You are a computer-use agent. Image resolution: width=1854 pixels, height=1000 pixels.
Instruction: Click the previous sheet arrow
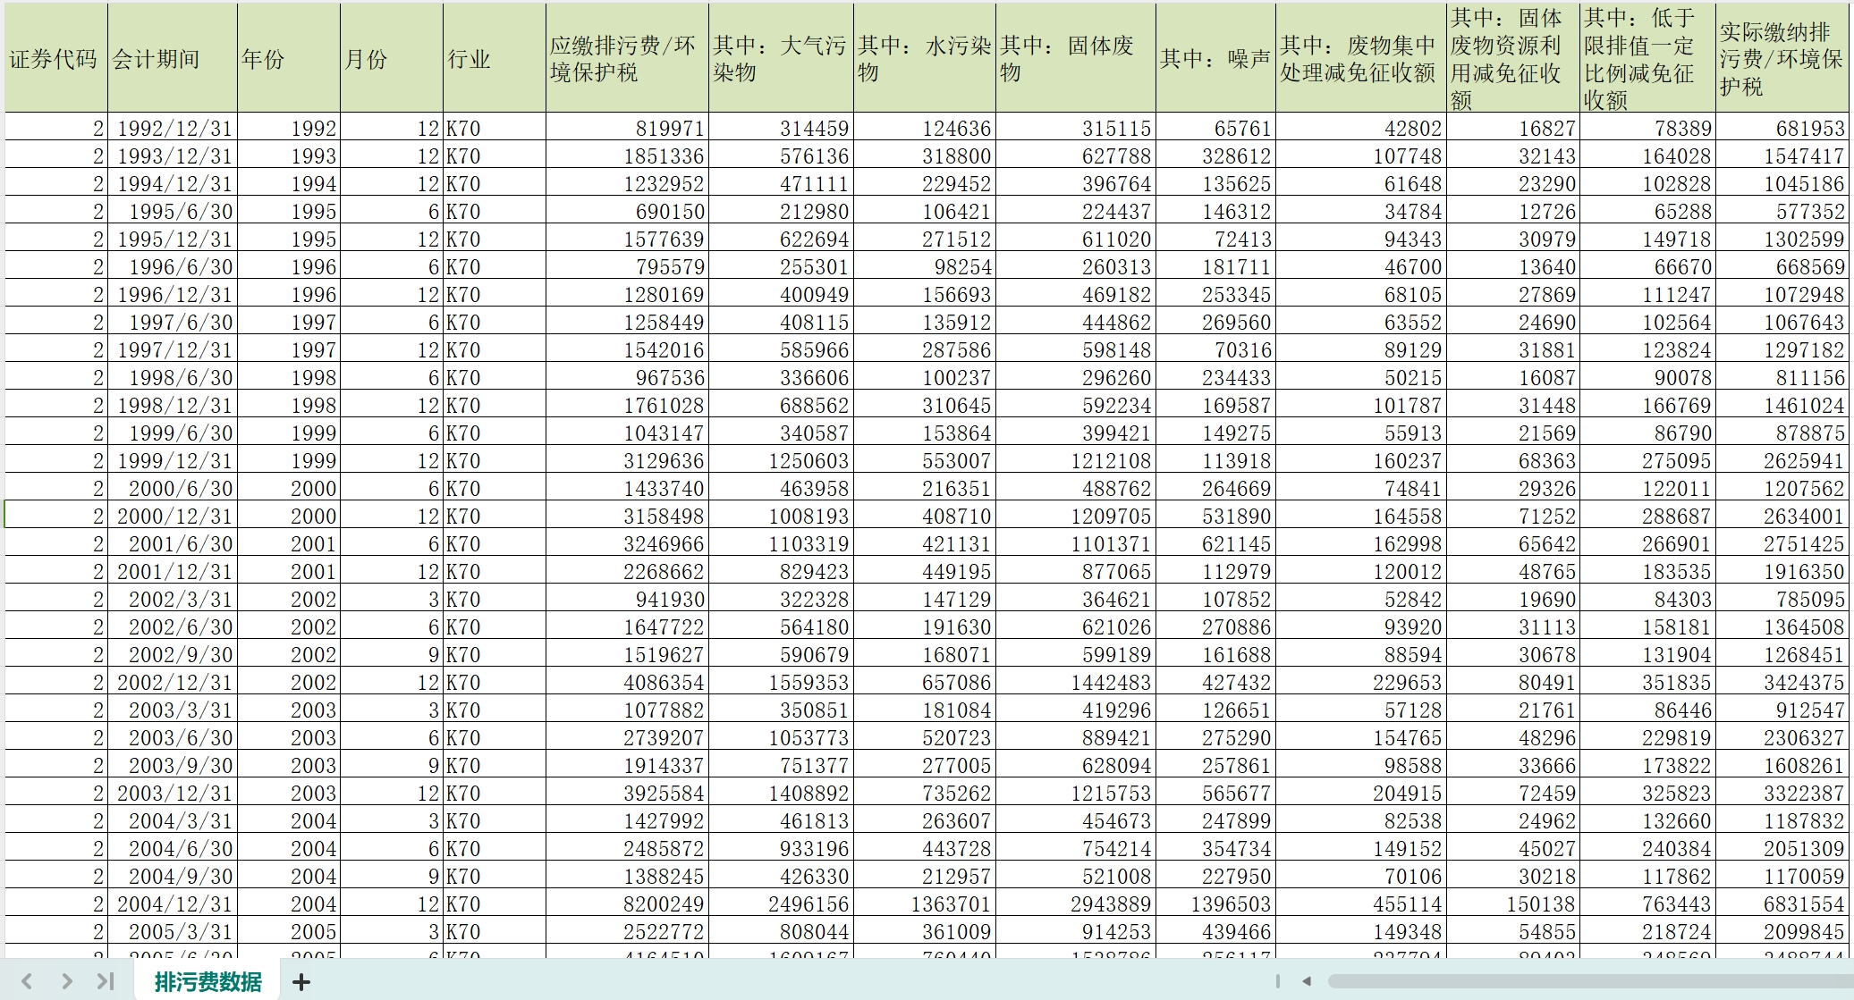pos(27,981)
